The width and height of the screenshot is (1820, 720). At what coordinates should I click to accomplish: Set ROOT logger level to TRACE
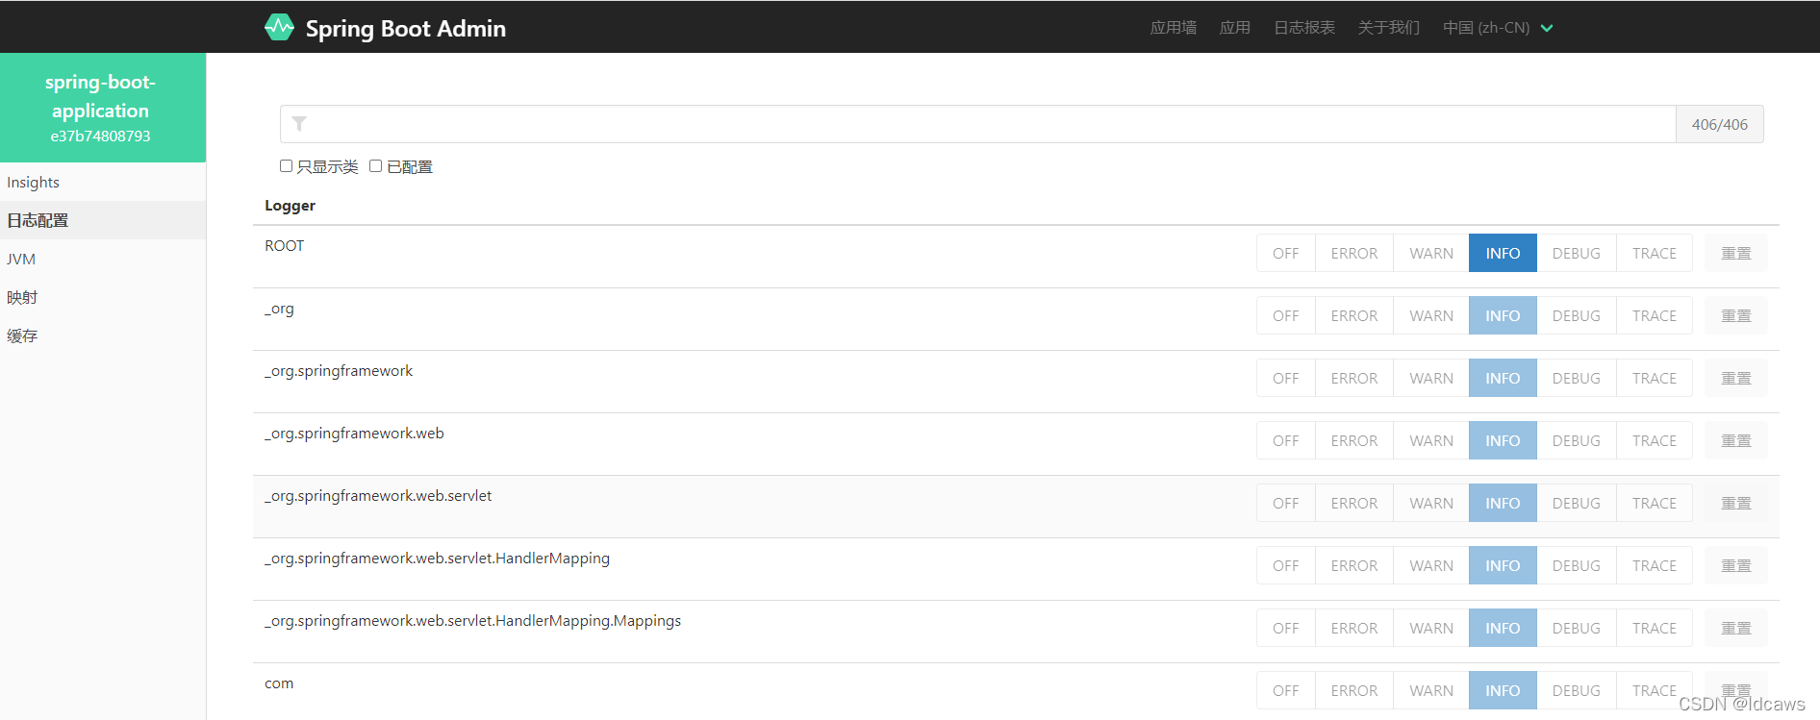tap(1654, 253)
